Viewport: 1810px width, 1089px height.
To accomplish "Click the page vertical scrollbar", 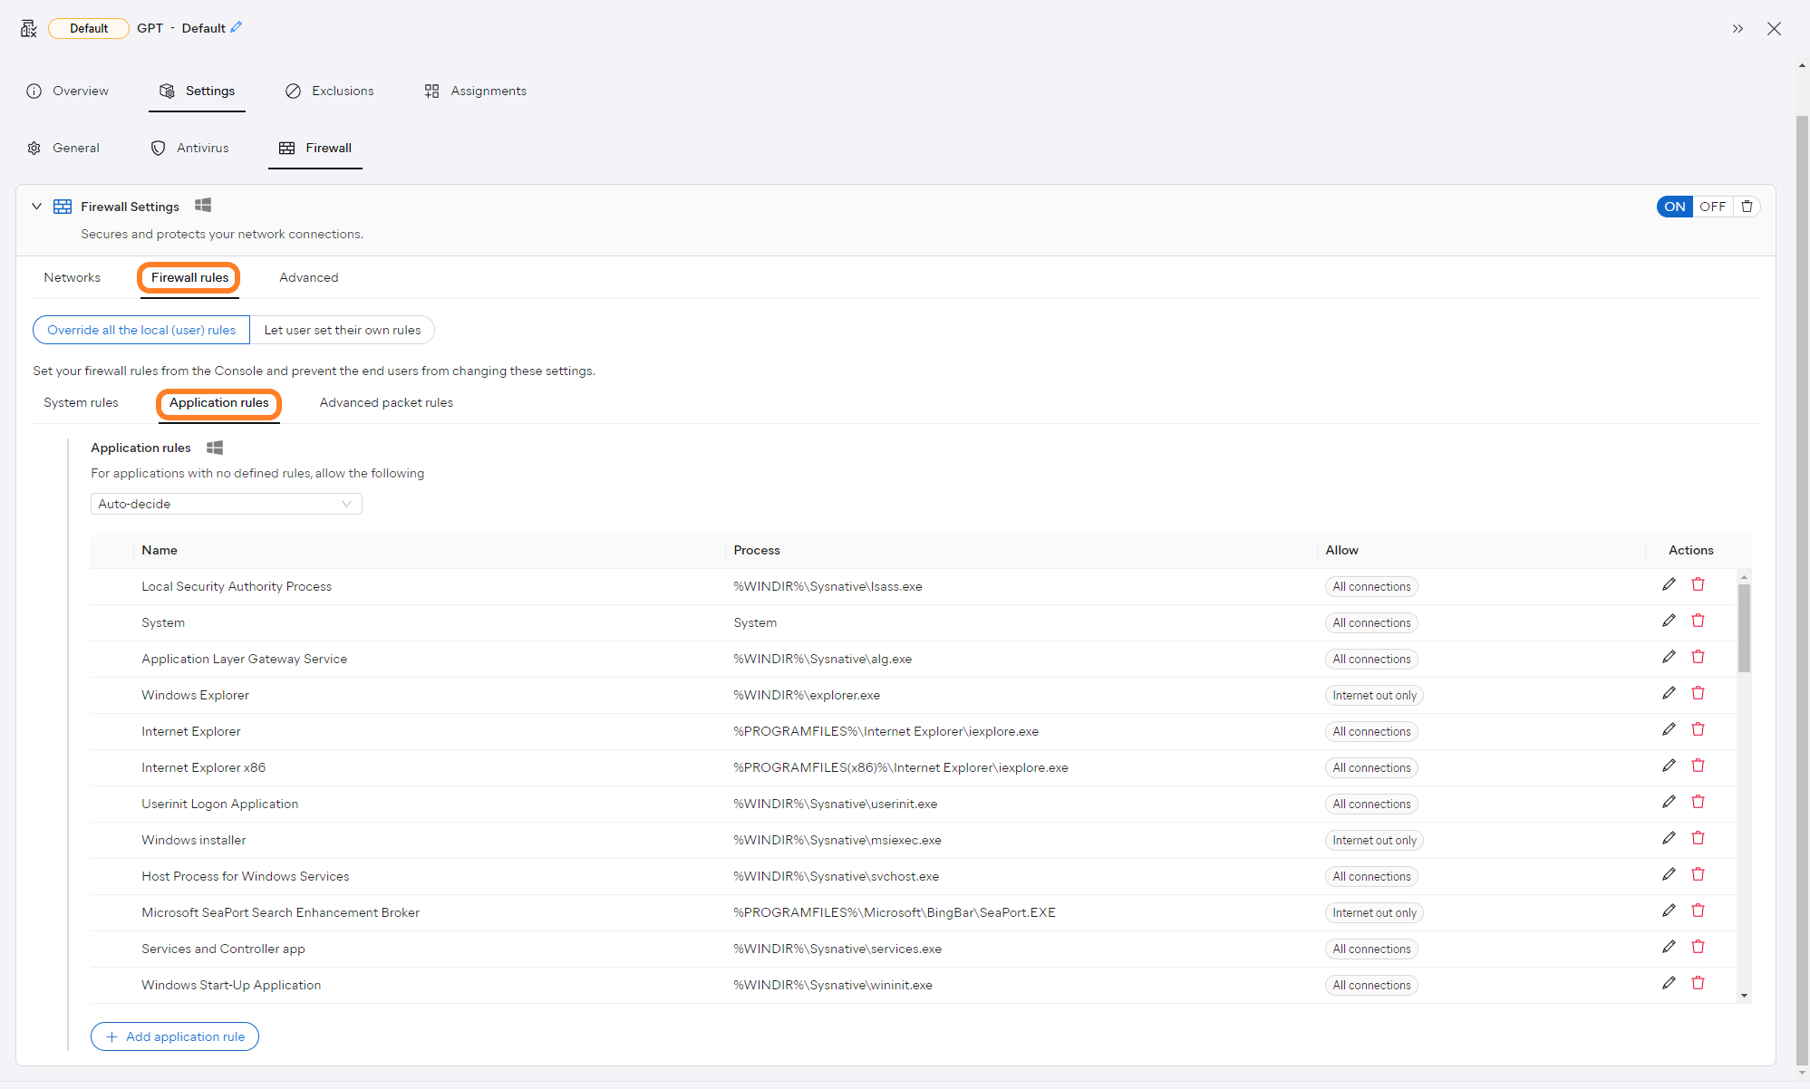I will click(1802, 589).
